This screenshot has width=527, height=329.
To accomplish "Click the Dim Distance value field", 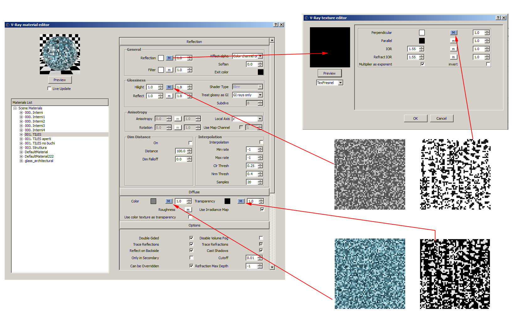I will click(x=181, y=151).
